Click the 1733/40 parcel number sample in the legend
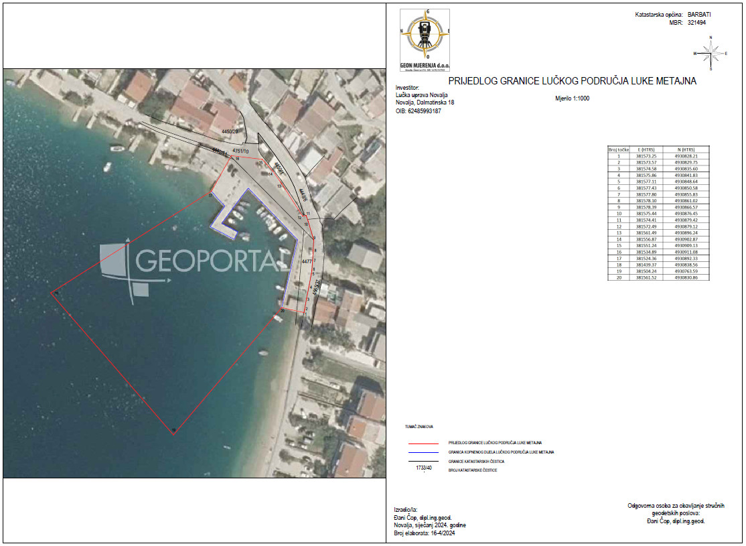This screenshot has height=546, width=746. [x=424, y=468]
